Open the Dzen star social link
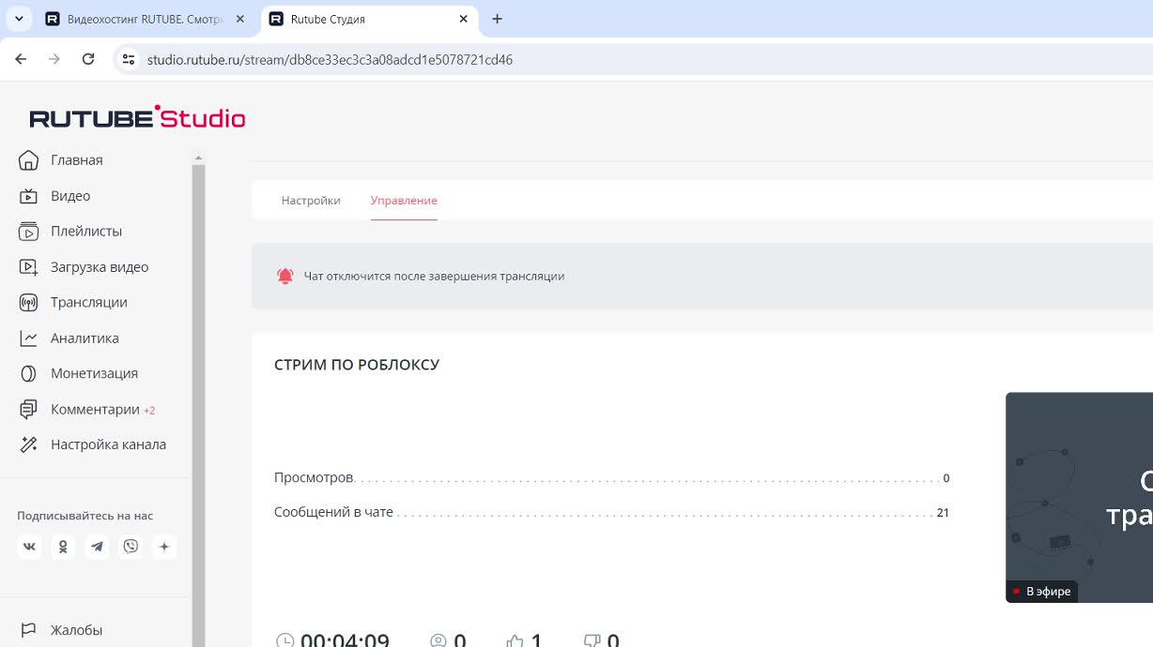The image size is (1153, 647). click(164, 547)
